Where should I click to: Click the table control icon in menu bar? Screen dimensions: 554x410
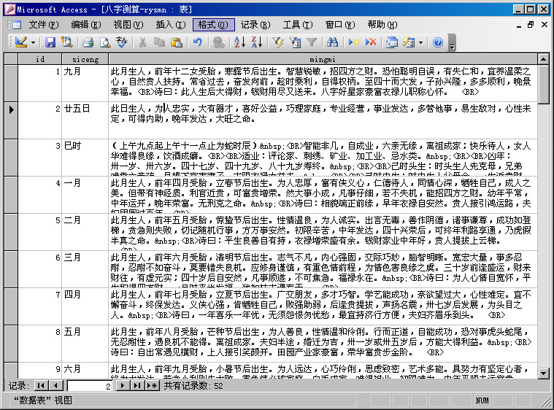[x=17, y=25]
